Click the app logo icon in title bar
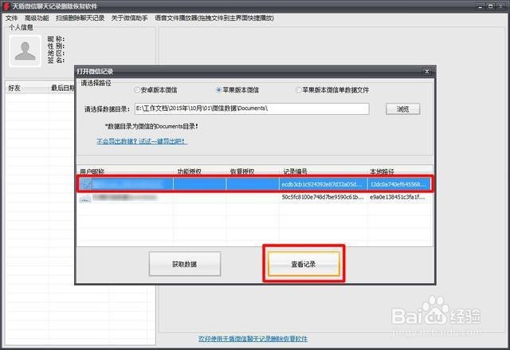 pyautogui.click(x=6, y=6)
